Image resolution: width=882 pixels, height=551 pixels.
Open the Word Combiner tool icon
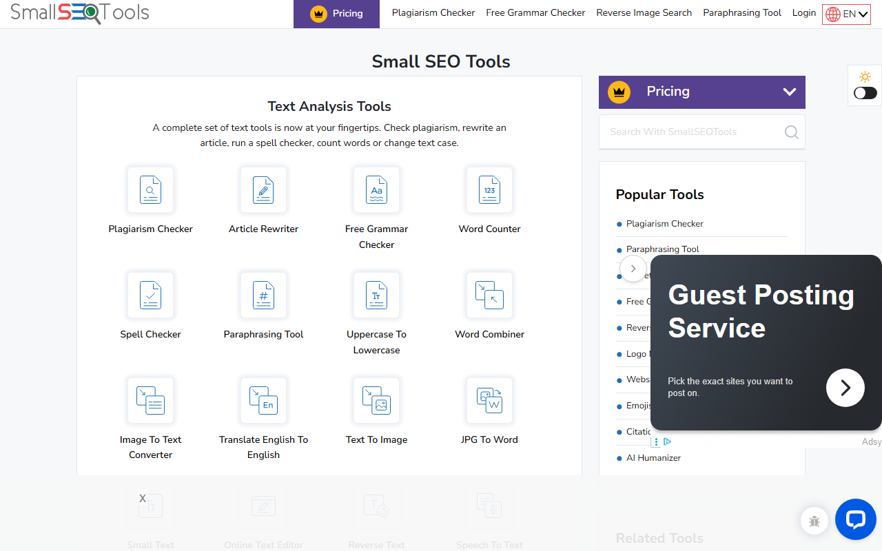click(x=489, y=295)
